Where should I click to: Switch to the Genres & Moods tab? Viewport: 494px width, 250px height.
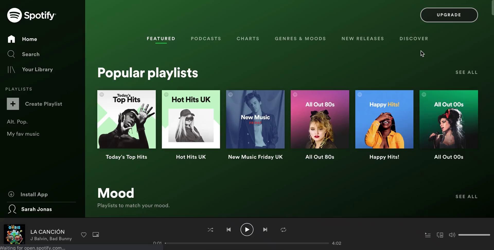pos(300,39)
